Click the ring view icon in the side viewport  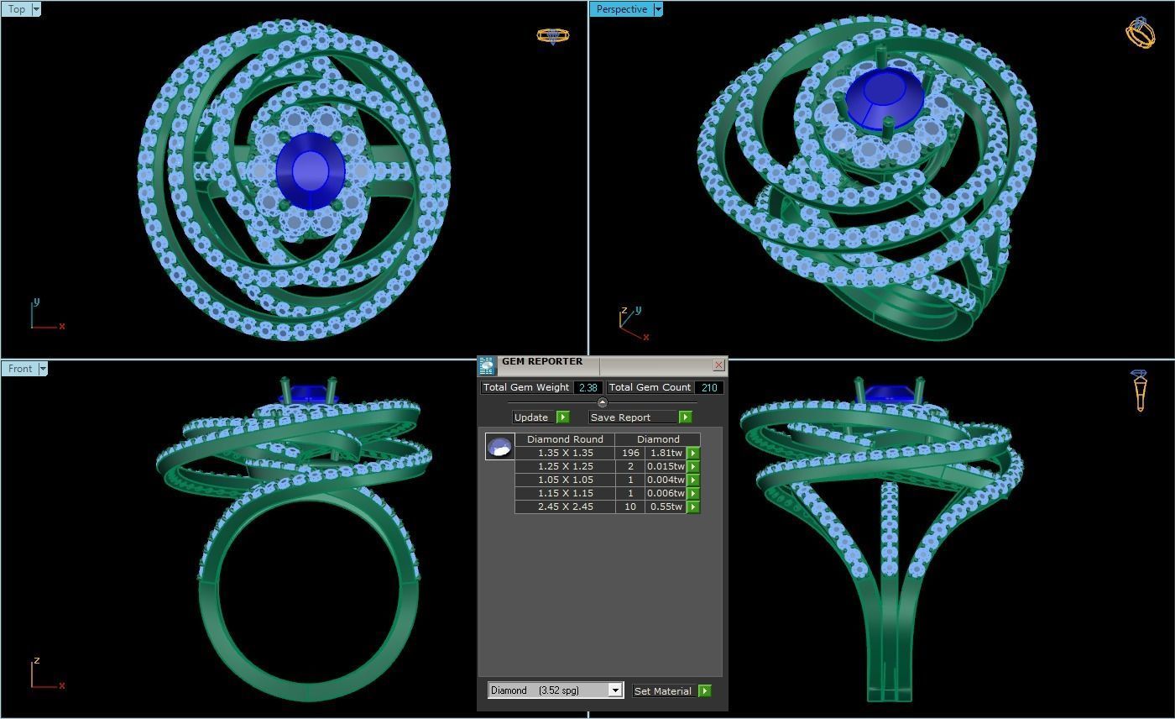click(x=1140, y=391)
